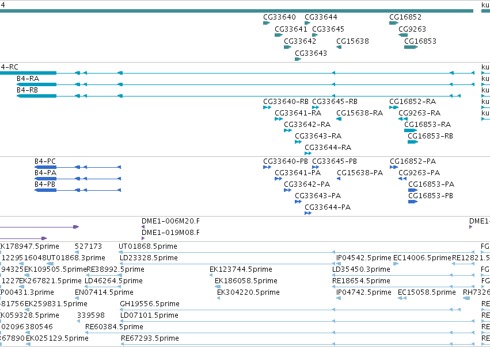Open EST label EK123744.5prime

pos(241,269)
